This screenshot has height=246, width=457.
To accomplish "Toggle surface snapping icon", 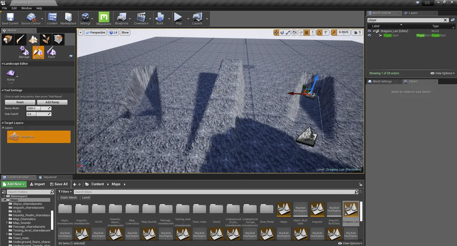I will coord(301,32).
